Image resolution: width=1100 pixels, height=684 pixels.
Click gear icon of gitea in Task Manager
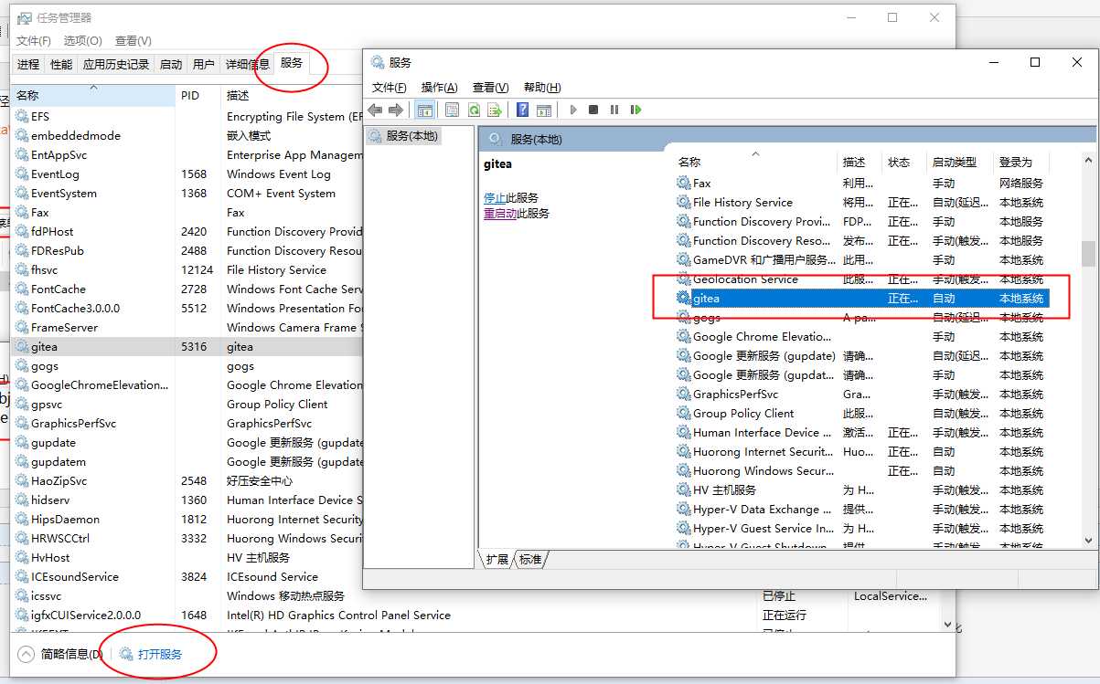[22, 347]
